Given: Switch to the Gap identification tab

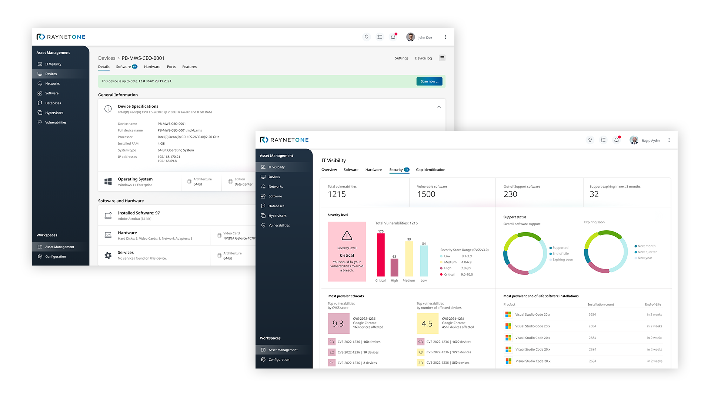Looking at the screenshot, I should coord(430,170).
